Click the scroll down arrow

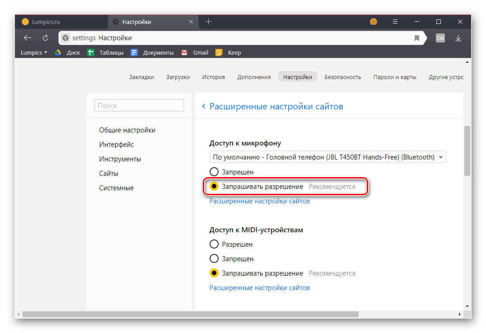pos(467,306)
